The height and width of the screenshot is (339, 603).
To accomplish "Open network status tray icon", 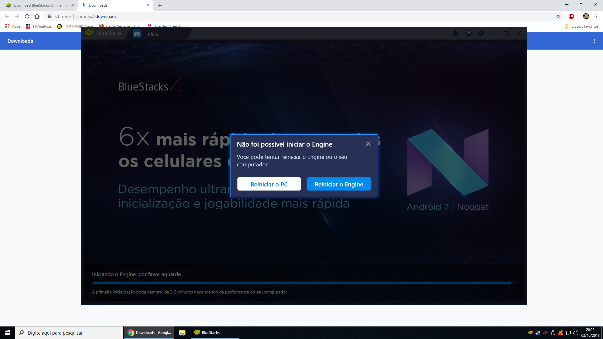I will pos(568,333).
